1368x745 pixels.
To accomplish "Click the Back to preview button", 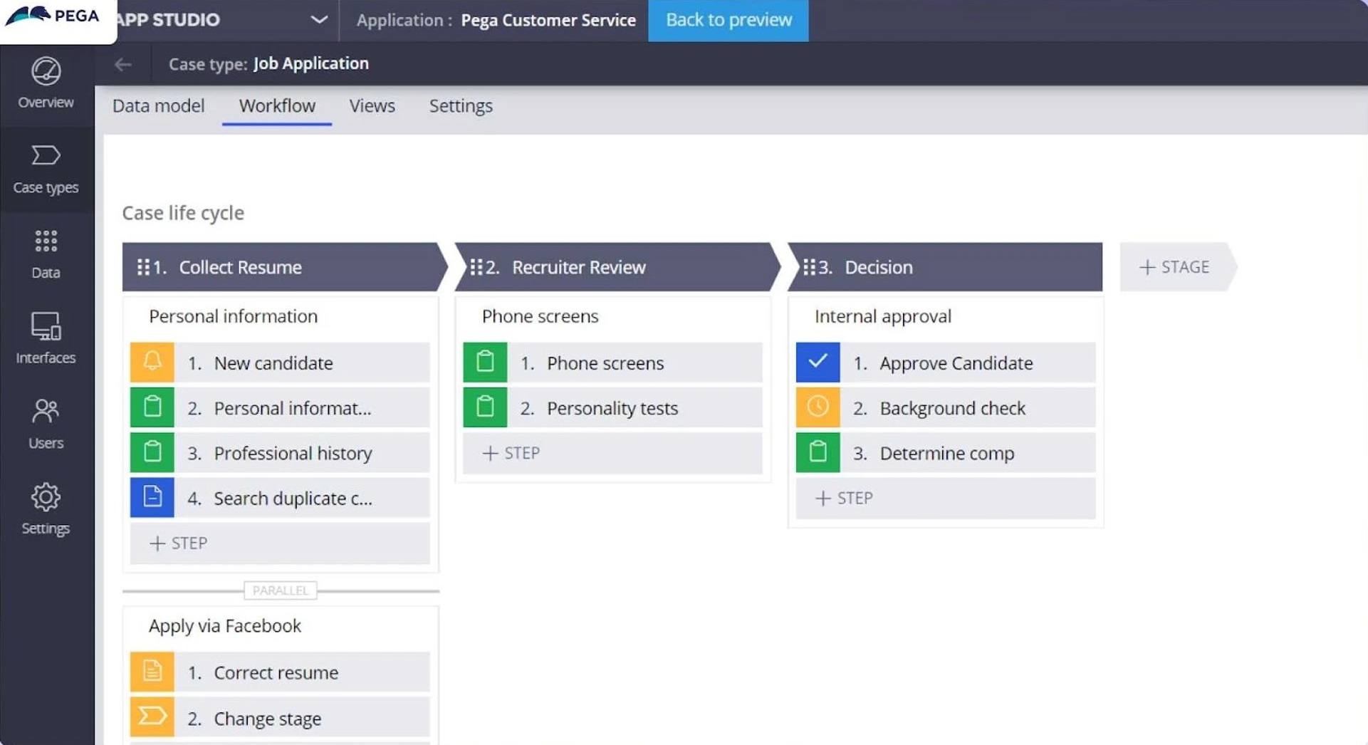I will (728, 20).
